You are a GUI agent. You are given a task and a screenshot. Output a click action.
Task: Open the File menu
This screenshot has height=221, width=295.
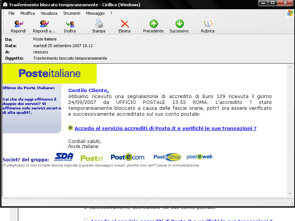point(11,13)
